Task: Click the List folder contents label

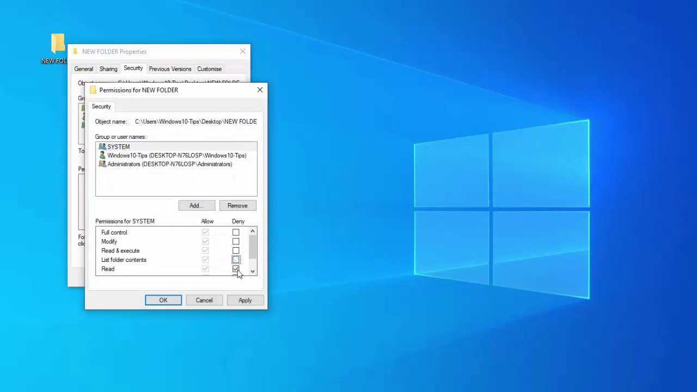Action: pos(124,260)
